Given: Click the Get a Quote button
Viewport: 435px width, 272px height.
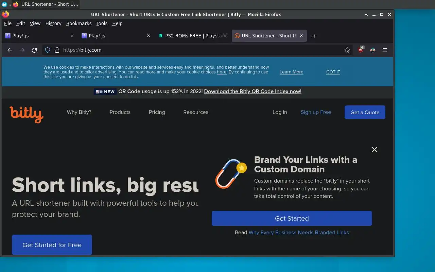Looking at the screenshot, I should pyautogui.click(x=365, y=112).
